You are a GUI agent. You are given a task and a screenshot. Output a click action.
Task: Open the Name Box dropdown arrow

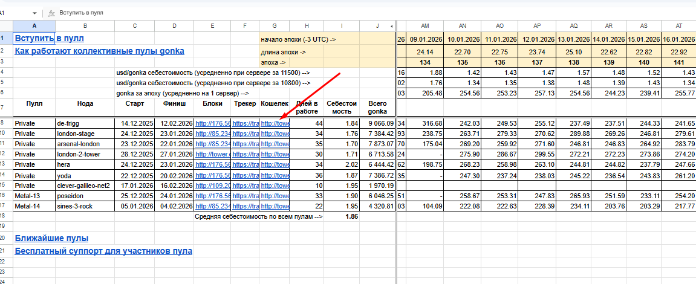pyautogui.click(x=35, y=12)
